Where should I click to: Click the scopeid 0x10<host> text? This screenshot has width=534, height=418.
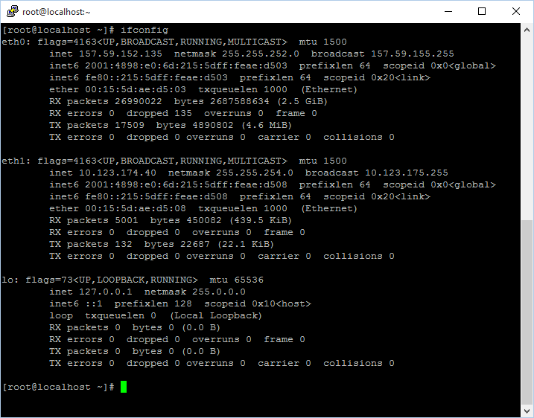point(258,303)
